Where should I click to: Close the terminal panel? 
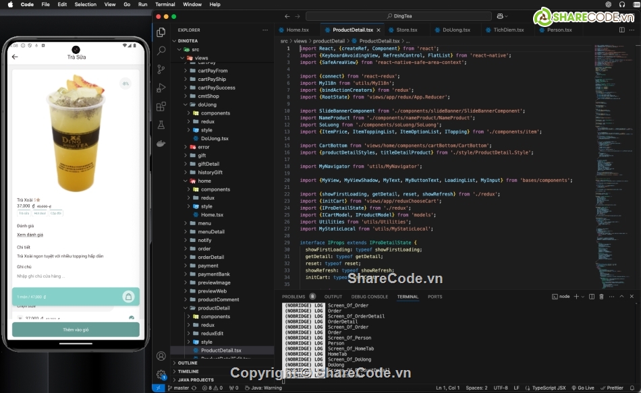[x=632, y=297]
